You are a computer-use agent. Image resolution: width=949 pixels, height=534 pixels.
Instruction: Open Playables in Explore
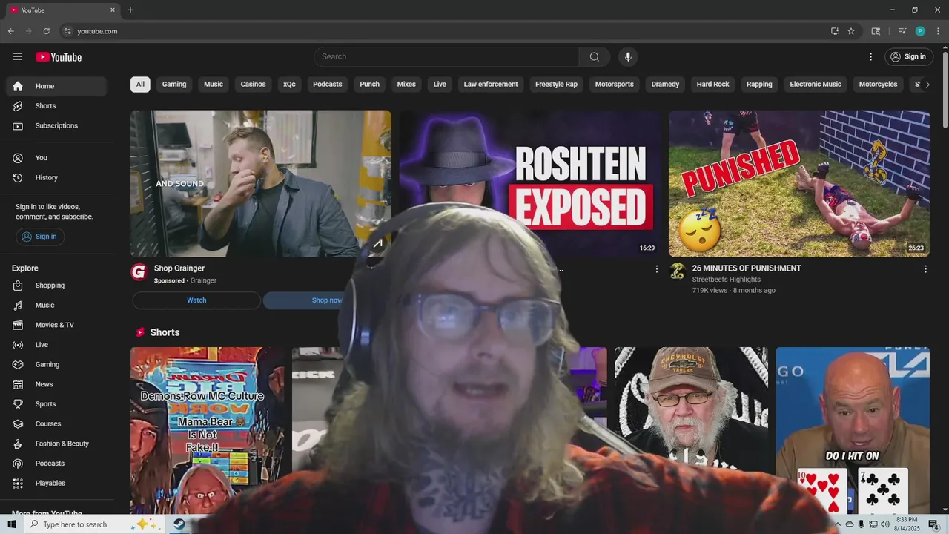click(x=56, y=484)
